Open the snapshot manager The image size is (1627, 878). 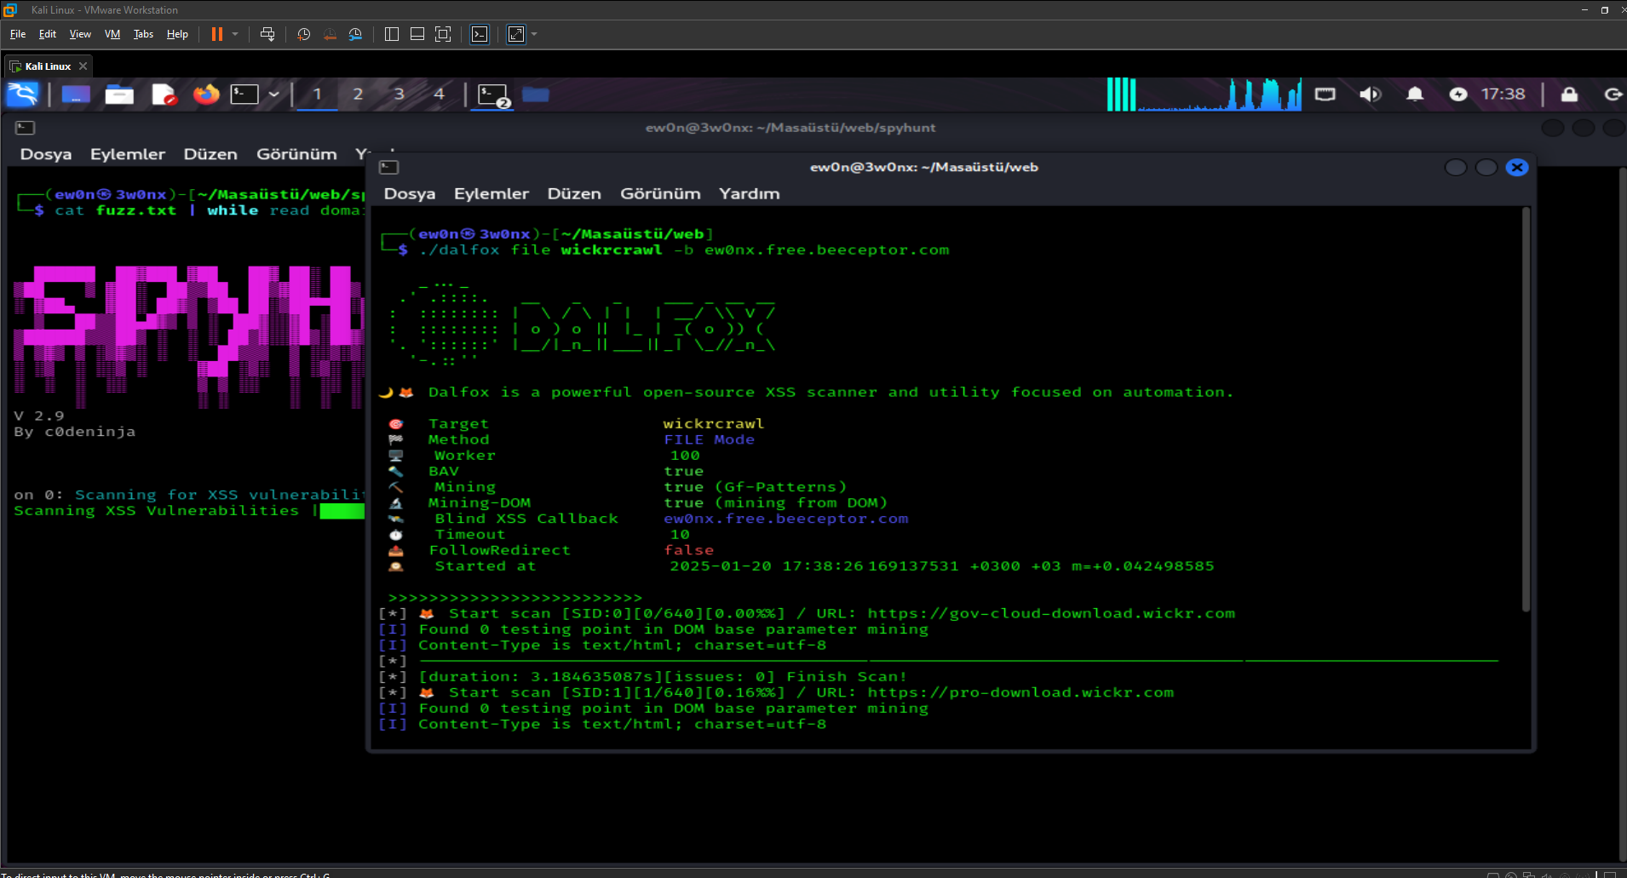tap(355, 34)
